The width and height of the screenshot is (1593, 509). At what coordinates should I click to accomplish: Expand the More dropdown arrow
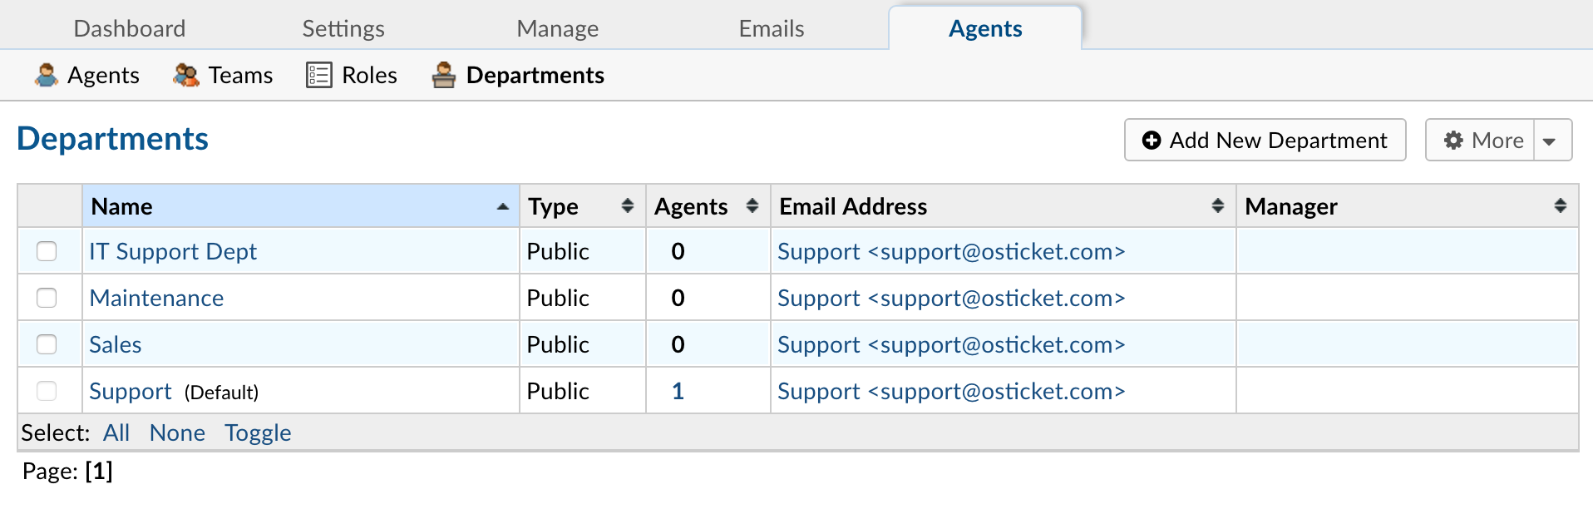(1550, 141)
